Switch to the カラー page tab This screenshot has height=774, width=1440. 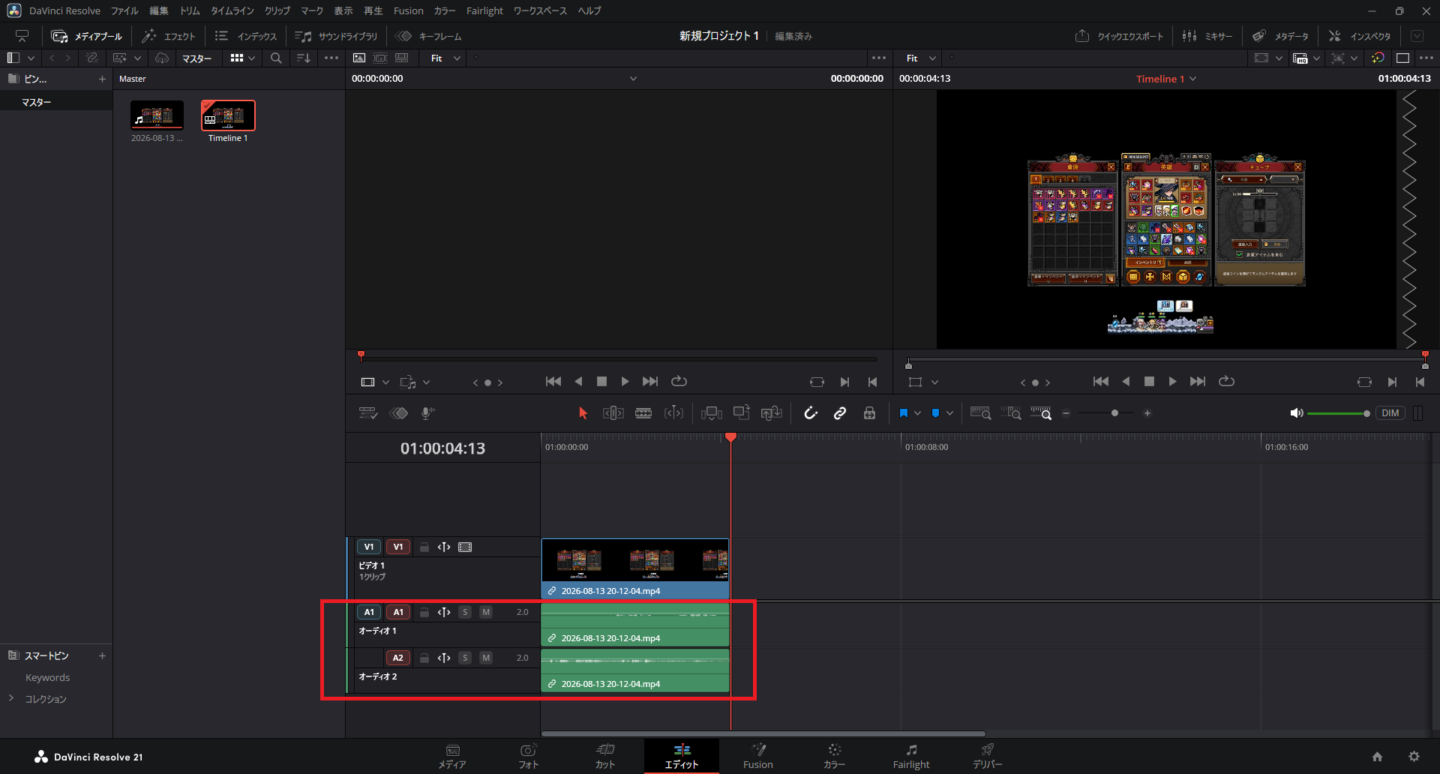834,756
